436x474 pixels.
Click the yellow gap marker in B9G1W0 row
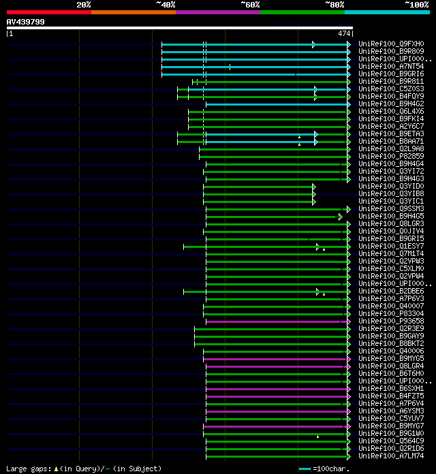pos(317,437)
